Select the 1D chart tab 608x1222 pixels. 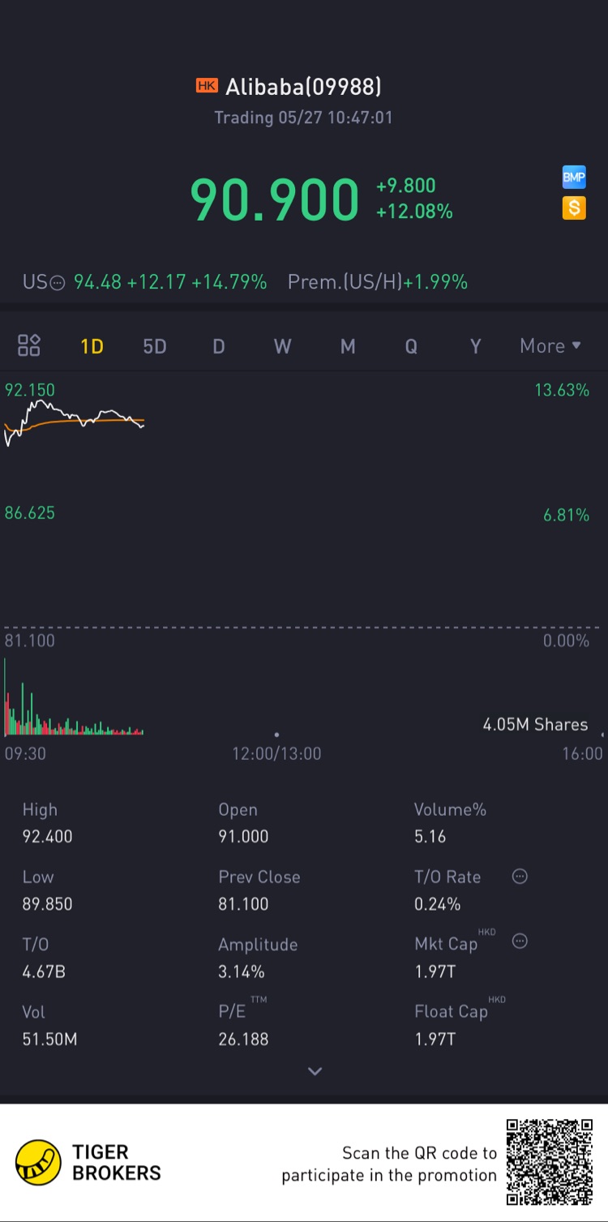click(x=92, y=347)
